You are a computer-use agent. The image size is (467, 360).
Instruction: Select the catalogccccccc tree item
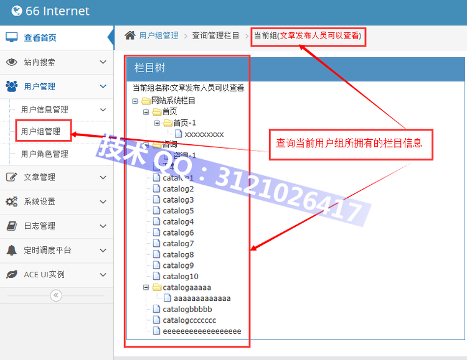pyautogui.click(x=189, y=320)
